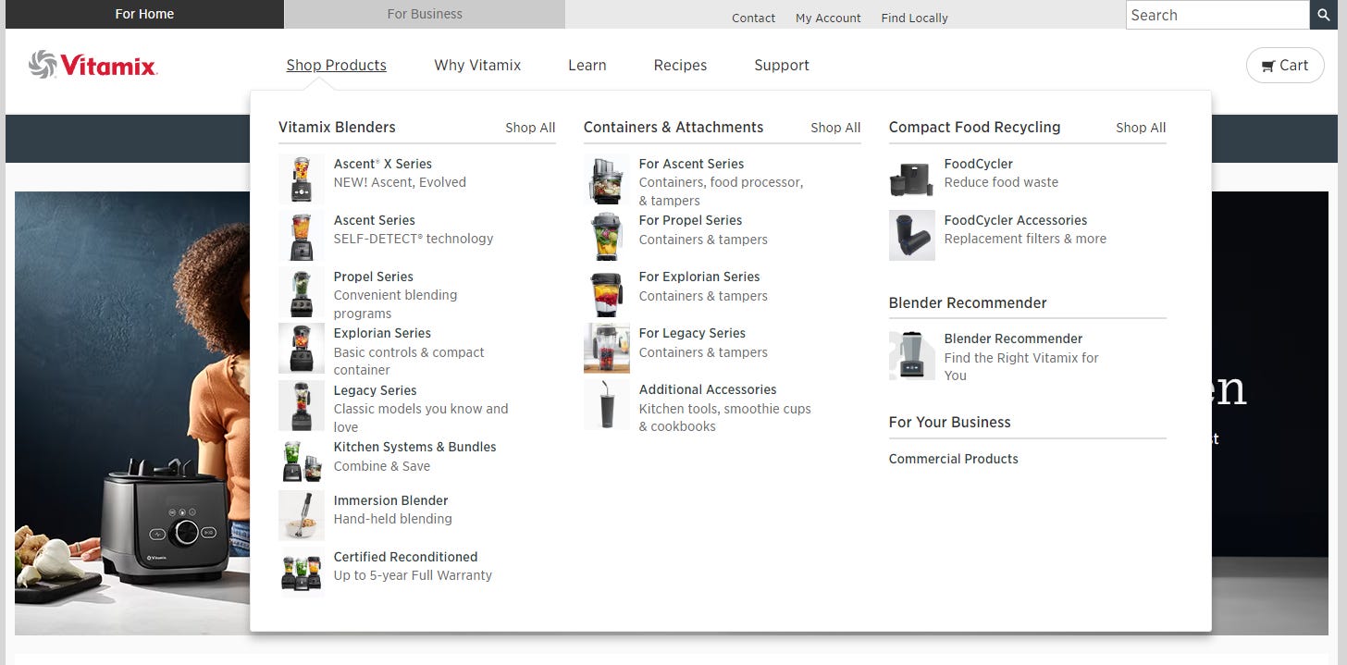Shop All Vitamix Blenders link

click(530, 128)
